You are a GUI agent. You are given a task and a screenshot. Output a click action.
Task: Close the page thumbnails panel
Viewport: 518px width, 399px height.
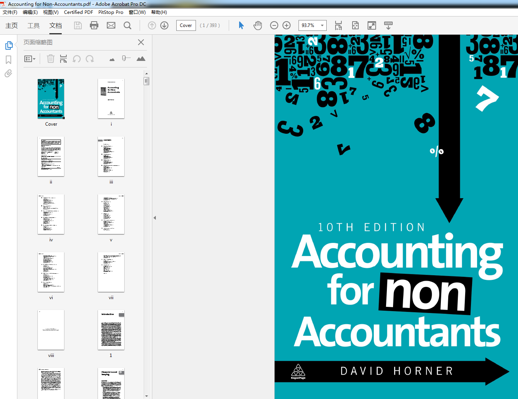[x=141, y=42]
